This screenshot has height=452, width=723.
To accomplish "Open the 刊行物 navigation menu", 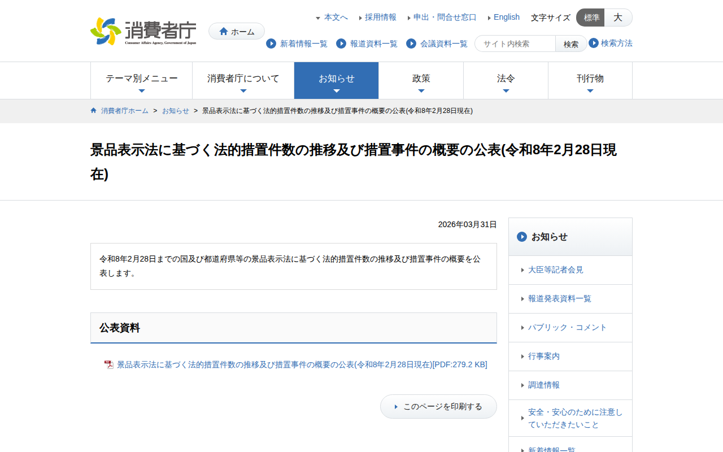I will pos(590,81).
